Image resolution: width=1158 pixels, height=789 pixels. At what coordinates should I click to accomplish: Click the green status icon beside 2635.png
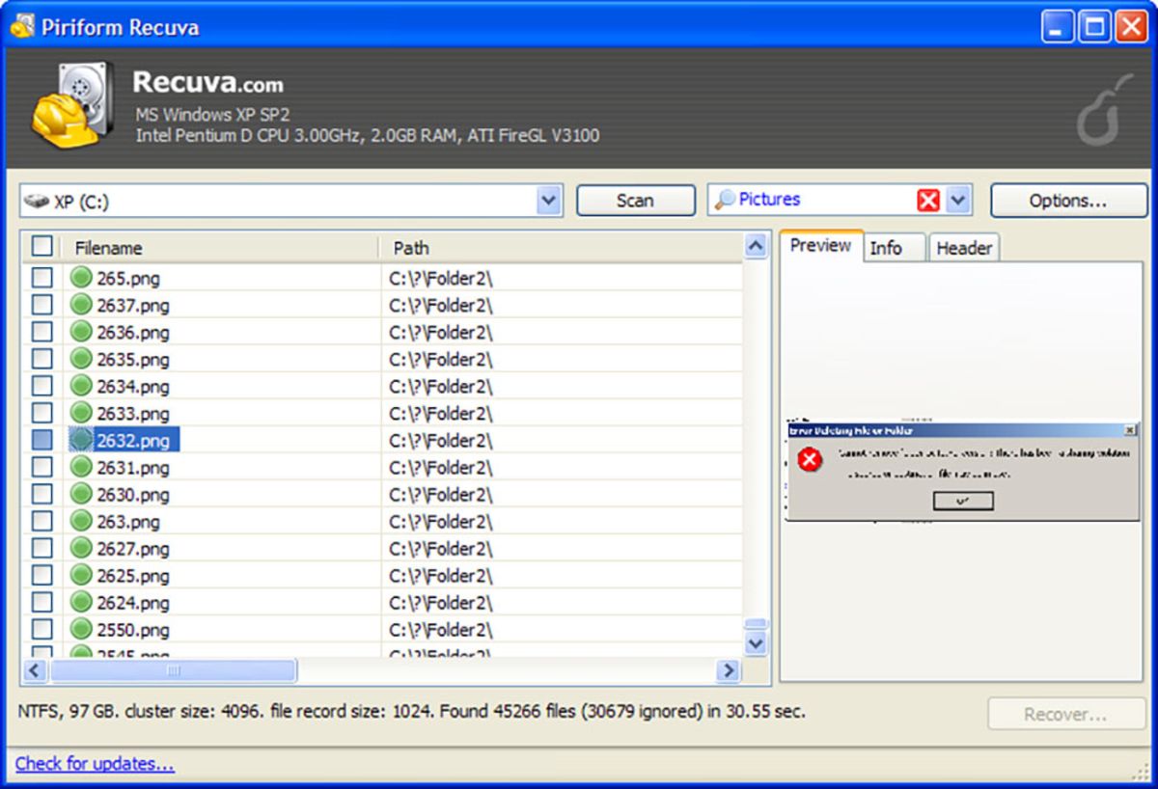tap(82, 359)
